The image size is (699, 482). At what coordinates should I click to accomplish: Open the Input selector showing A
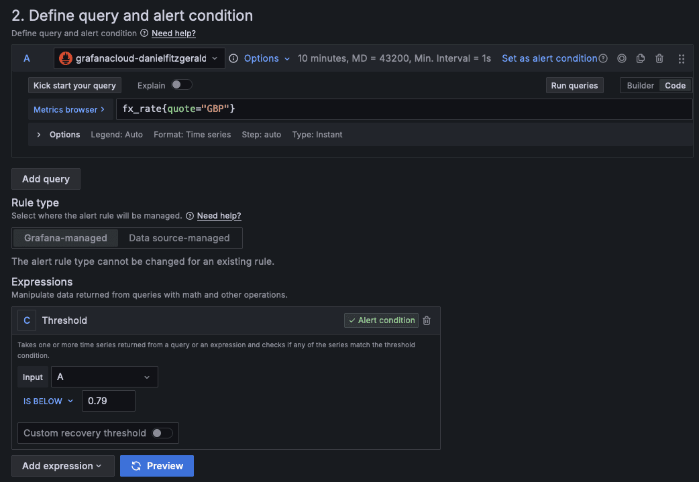(x=104, y=377)
